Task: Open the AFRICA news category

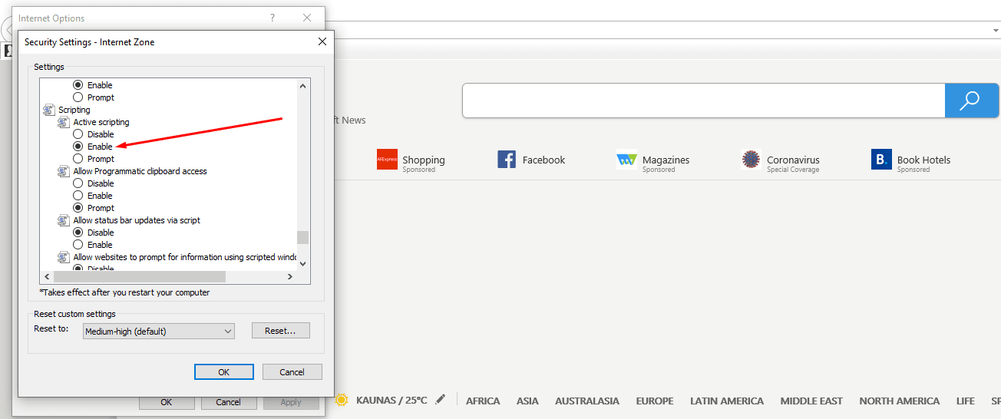Action: pyautogui.click(x=483, y=401)
